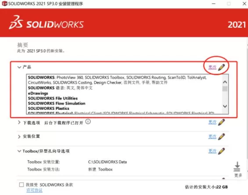
Task: Minimize the installation manager window
Action: pyautogui.click(x=214, y=4)
